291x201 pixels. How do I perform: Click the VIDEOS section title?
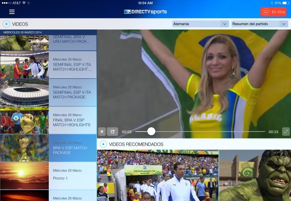[20, 24]
